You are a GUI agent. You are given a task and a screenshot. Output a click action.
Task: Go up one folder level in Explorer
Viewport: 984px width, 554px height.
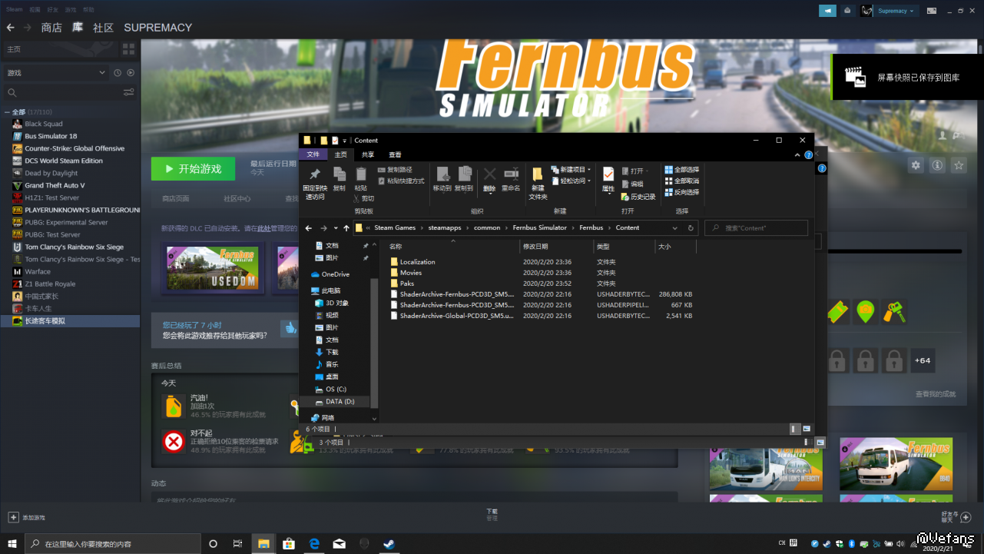(x=346, y=228)
